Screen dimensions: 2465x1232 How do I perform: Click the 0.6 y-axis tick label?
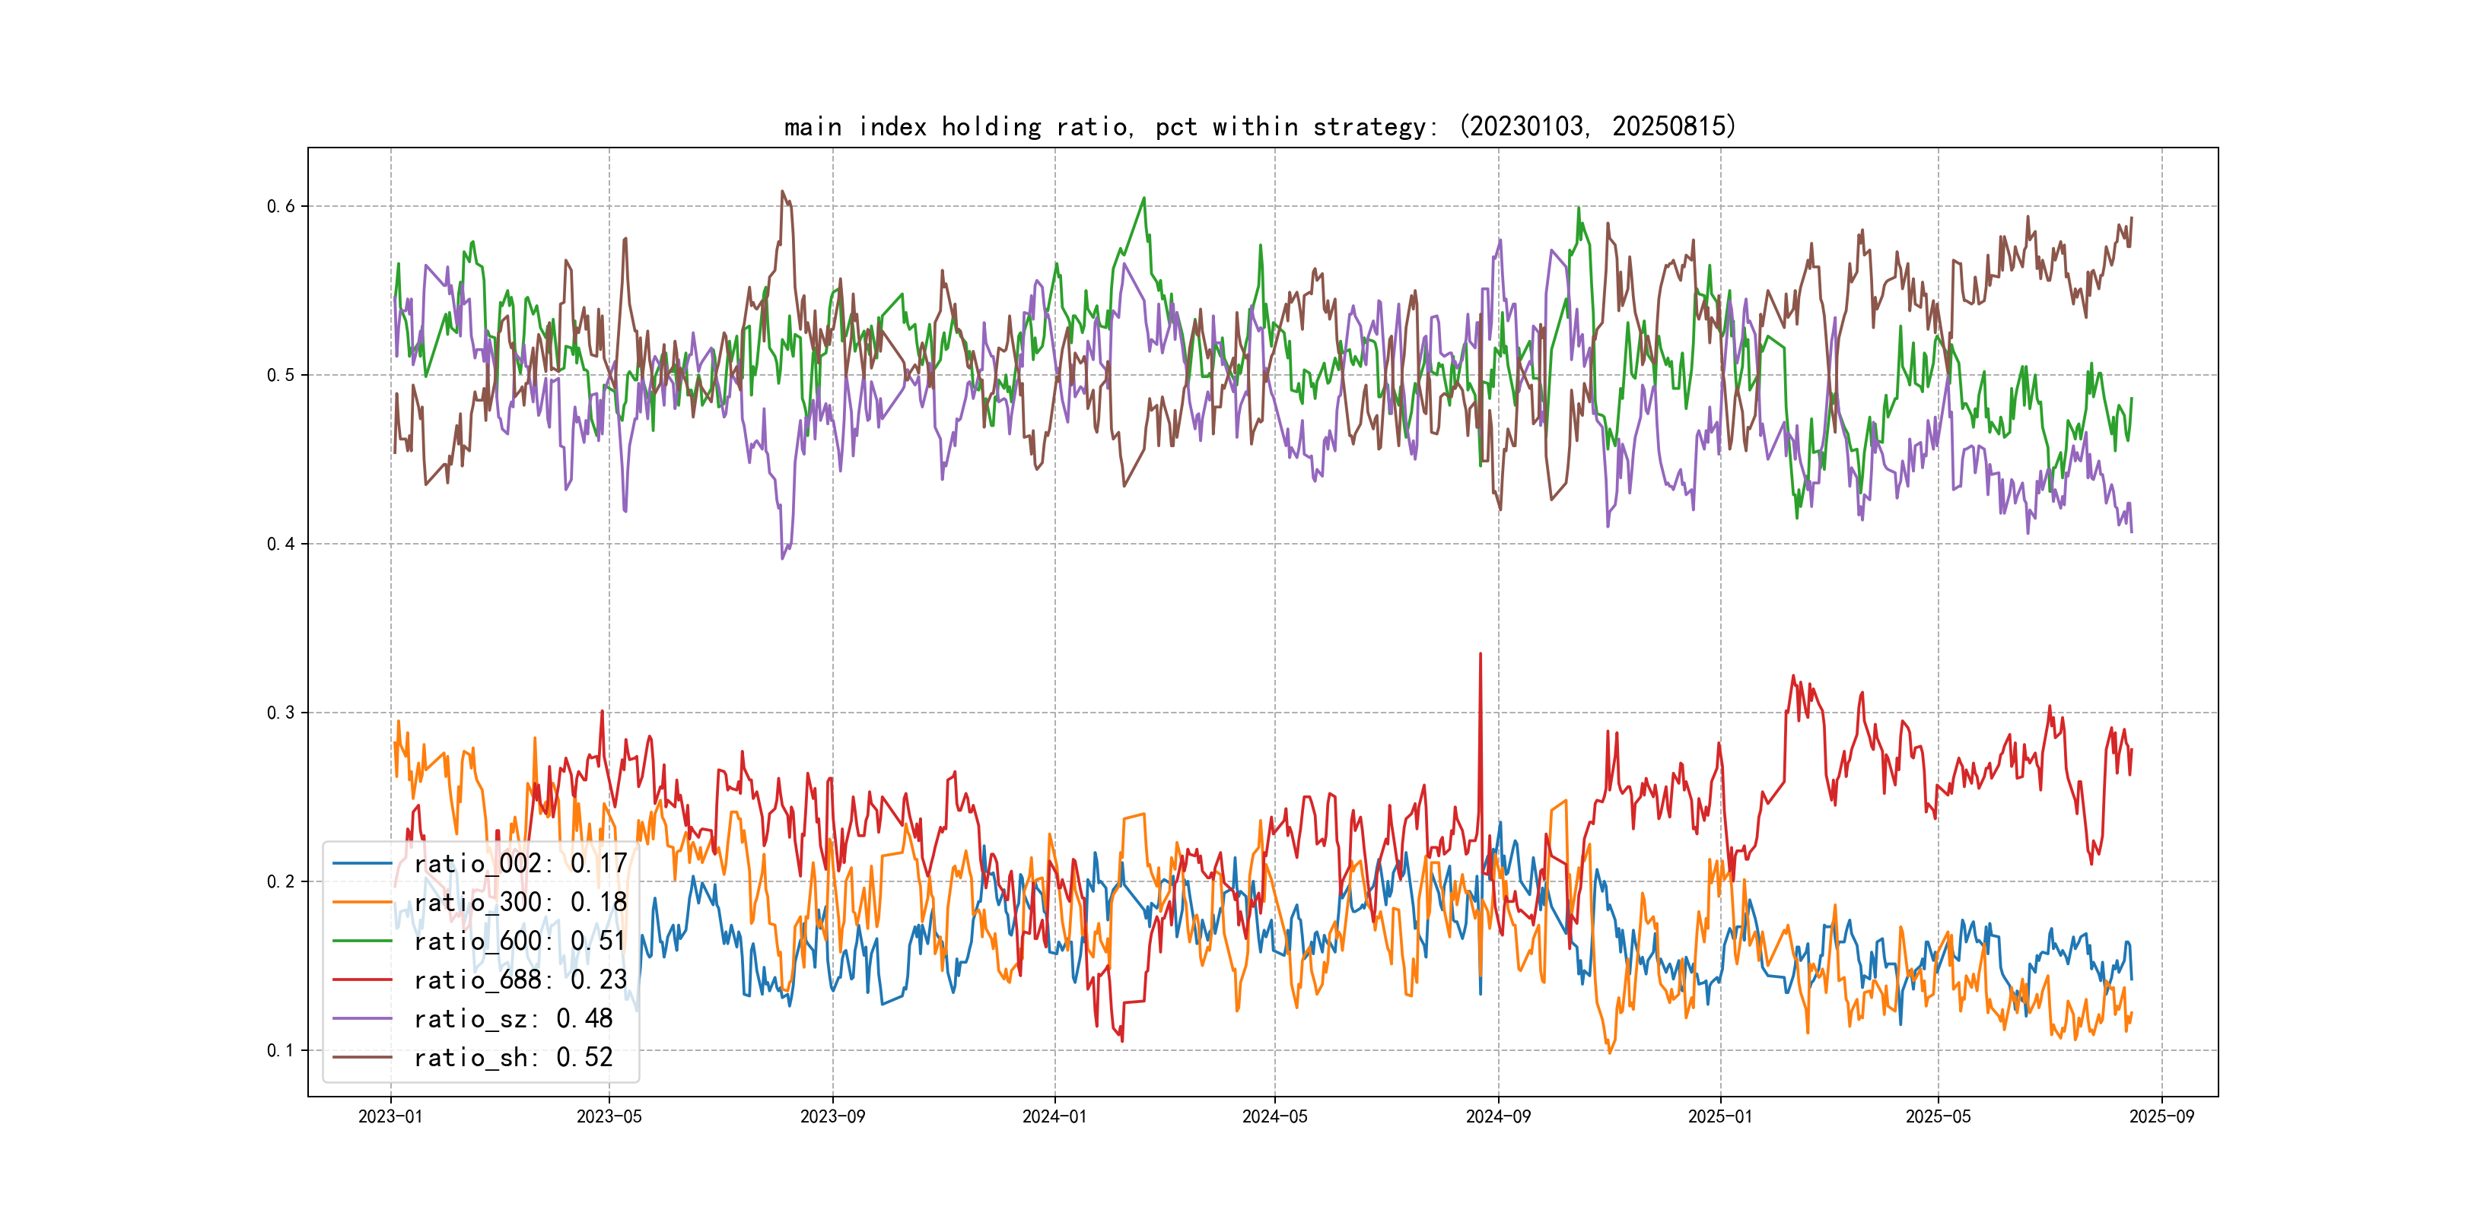coord(281,207)
